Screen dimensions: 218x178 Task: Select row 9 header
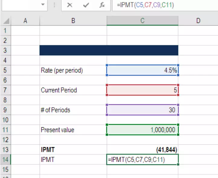(x=5, y=110)
